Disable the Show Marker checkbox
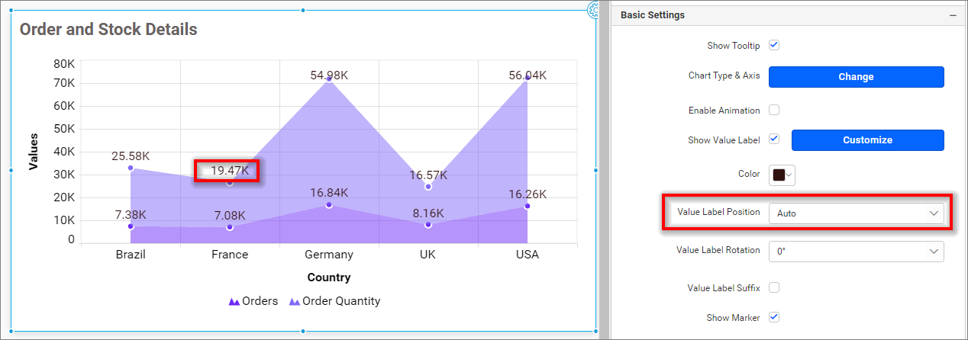This screenshot has width=968, height=340. (x=774, y=317)
